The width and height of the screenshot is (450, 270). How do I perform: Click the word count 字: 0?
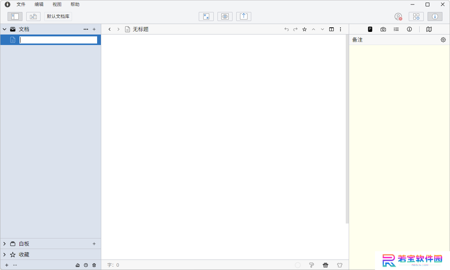[x=113, y=265]
